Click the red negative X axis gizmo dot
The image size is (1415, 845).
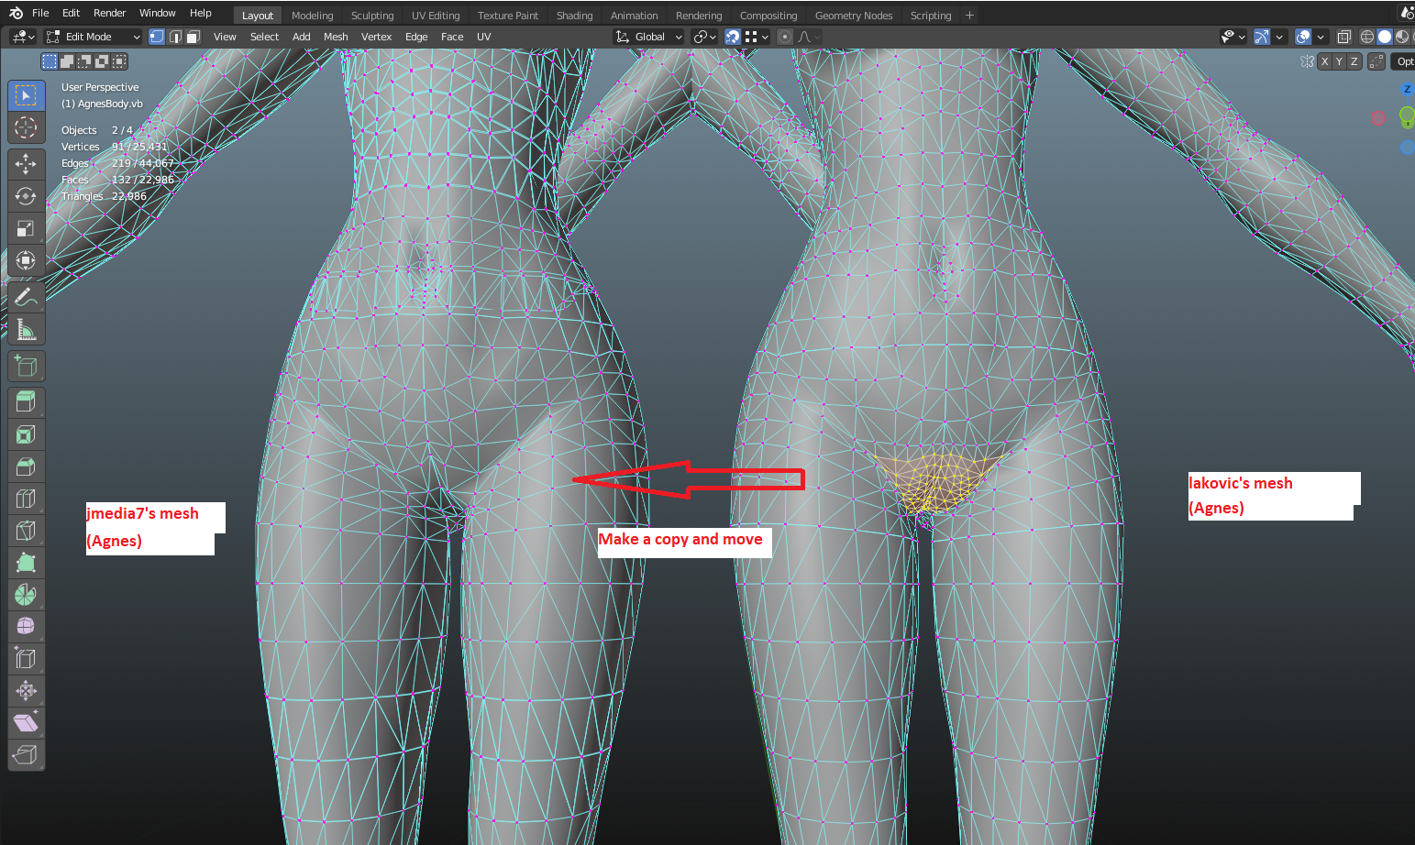coord(1378,118)
